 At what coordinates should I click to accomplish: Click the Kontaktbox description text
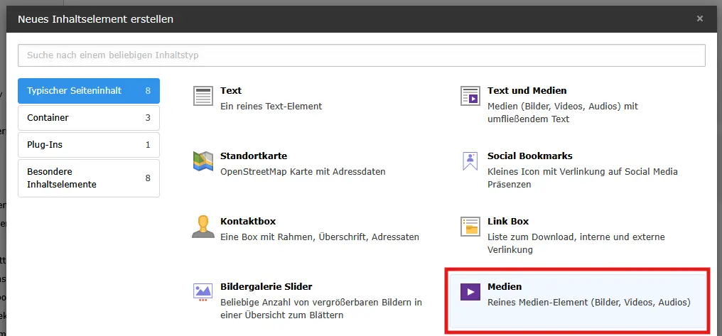click(x=320, y=237)
